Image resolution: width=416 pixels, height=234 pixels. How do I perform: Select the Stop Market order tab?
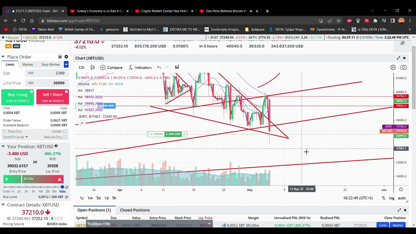(50, 64)
